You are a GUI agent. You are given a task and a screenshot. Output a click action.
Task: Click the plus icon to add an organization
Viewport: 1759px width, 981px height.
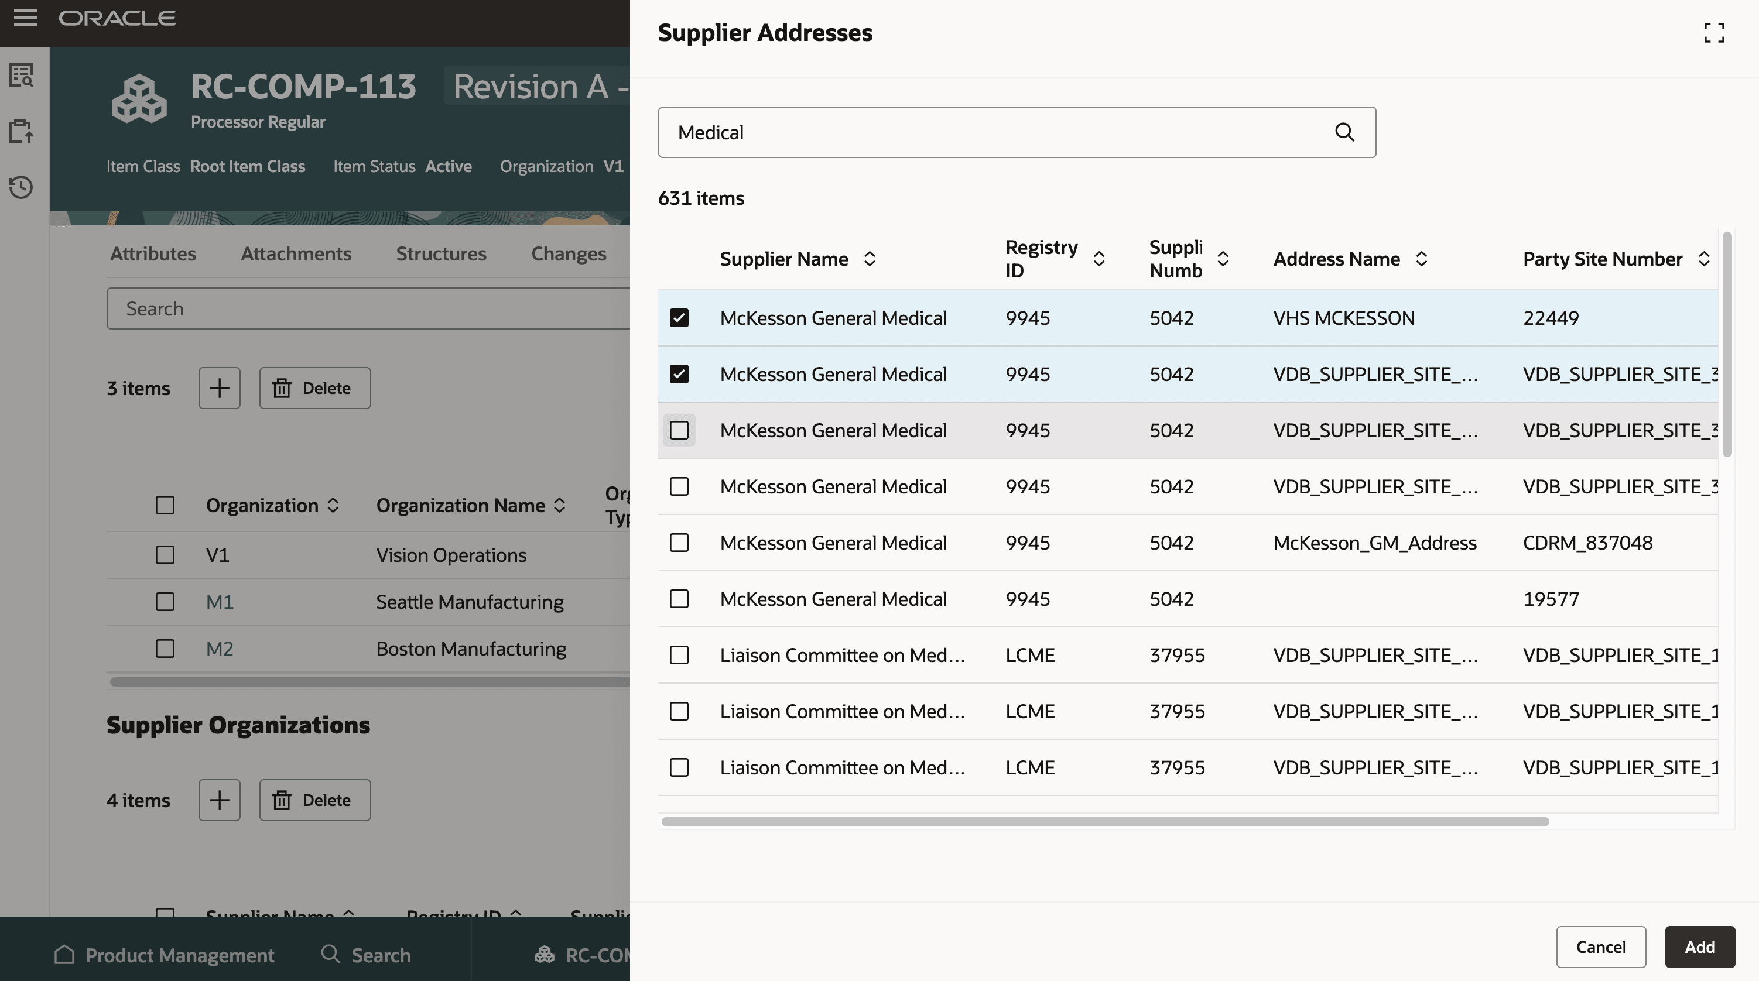[219, 387]
